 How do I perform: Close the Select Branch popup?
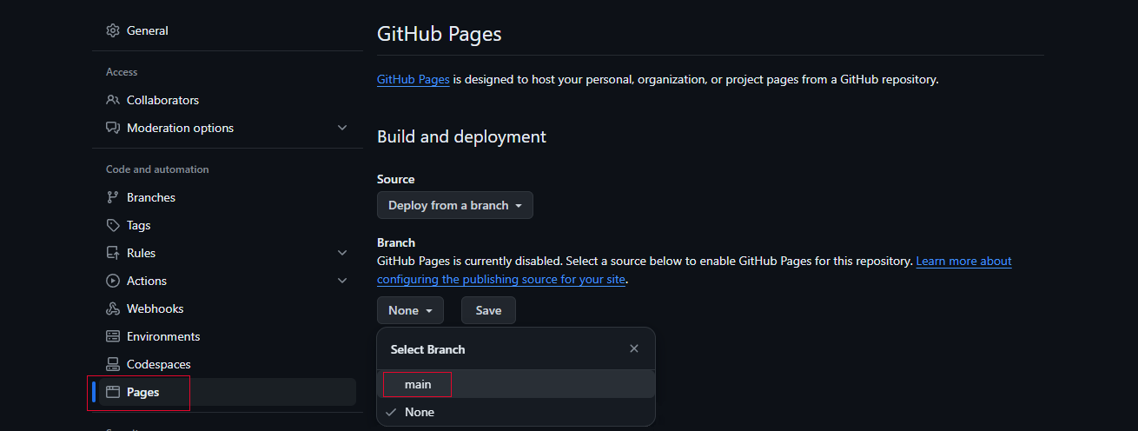coord(634,348)
